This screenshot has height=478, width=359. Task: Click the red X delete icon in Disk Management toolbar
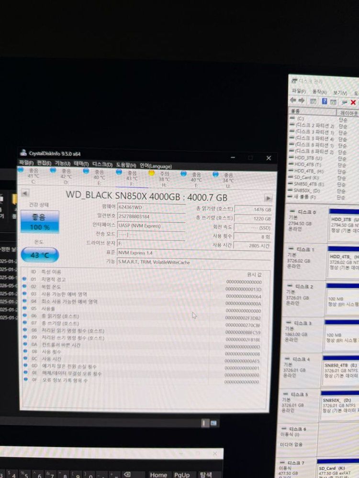(353, 102)
